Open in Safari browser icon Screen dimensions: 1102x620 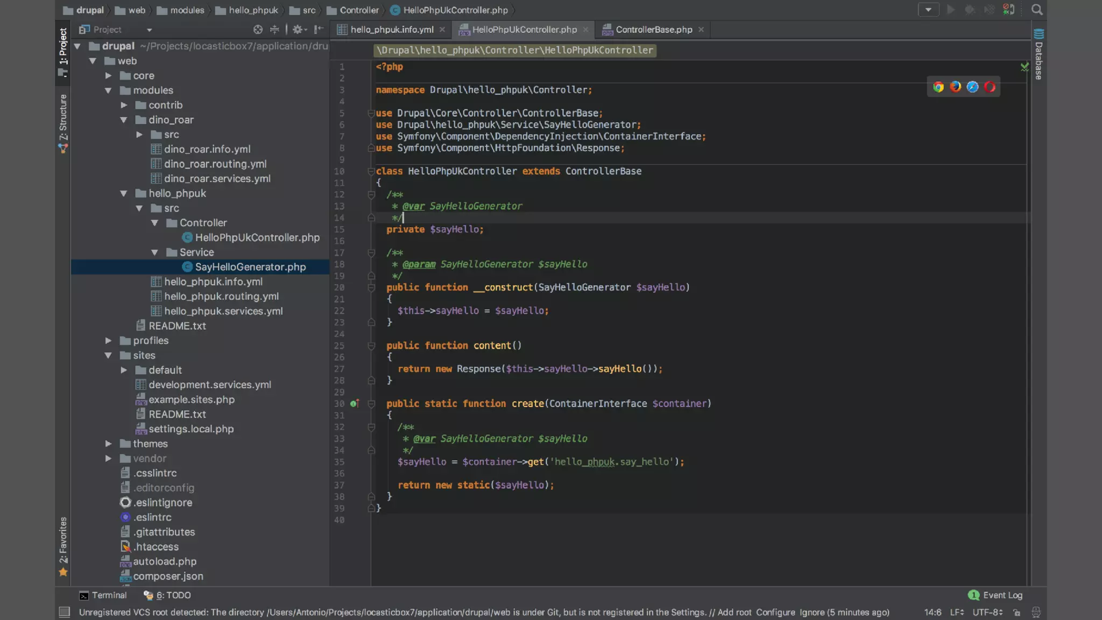[x=972, y=87]
